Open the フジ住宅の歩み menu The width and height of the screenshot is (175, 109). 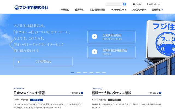139,10
